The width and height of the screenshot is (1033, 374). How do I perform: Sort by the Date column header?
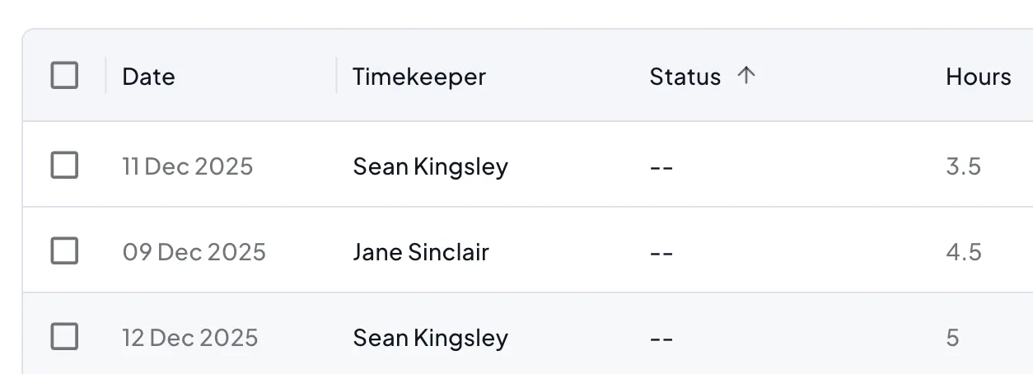coord(148,77)
